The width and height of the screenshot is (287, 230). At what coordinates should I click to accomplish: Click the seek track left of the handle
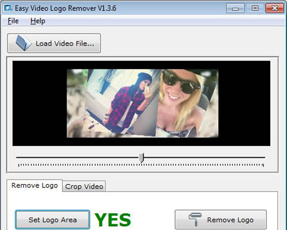pyautogui.click(x=77, y=157)
